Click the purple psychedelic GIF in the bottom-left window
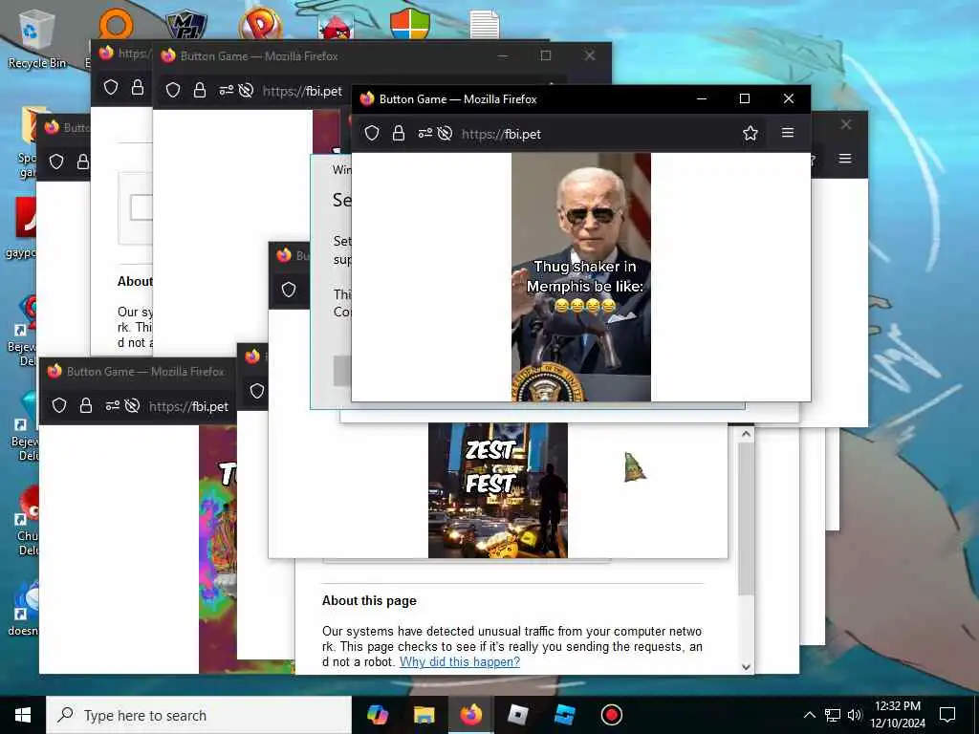979x734 pixels. [x=218, y=550]
